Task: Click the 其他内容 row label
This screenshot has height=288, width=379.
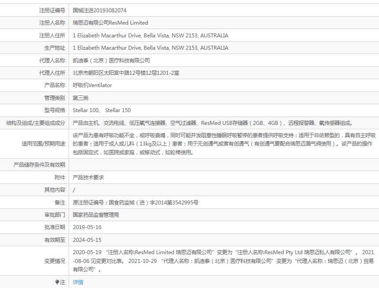Action: pos(55,190)
